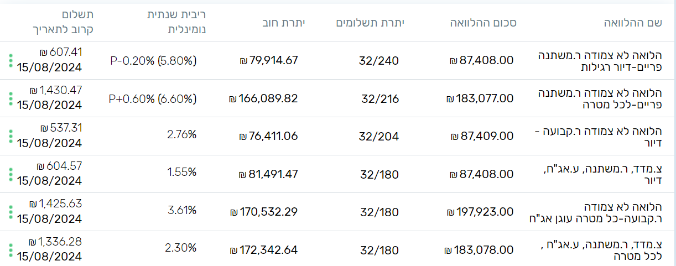Open the three-dot menu for the 604.57 payment row
Viewport: 676px width, 266px height.
(x=10, y=174)
